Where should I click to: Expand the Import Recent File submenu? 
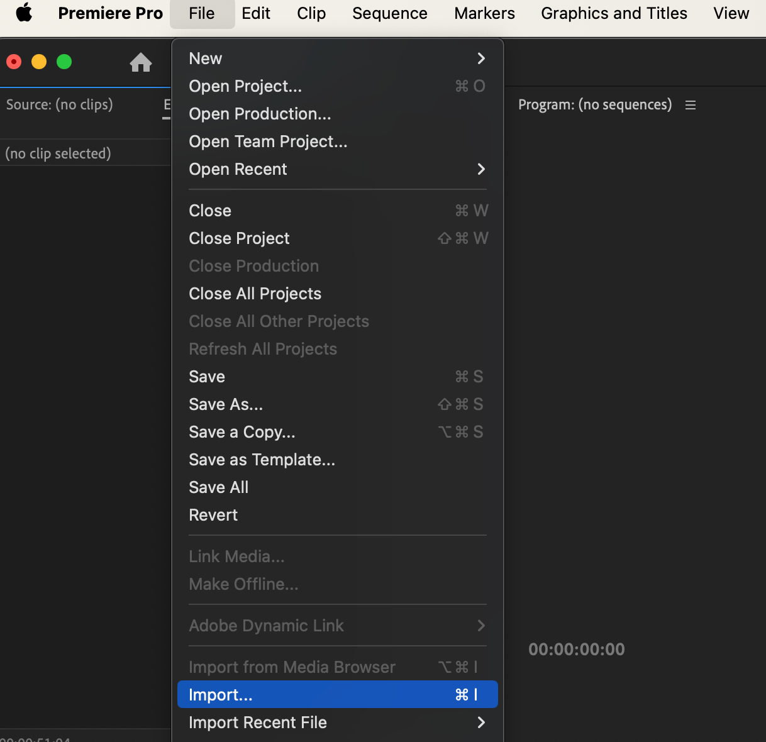click(338, 723)
